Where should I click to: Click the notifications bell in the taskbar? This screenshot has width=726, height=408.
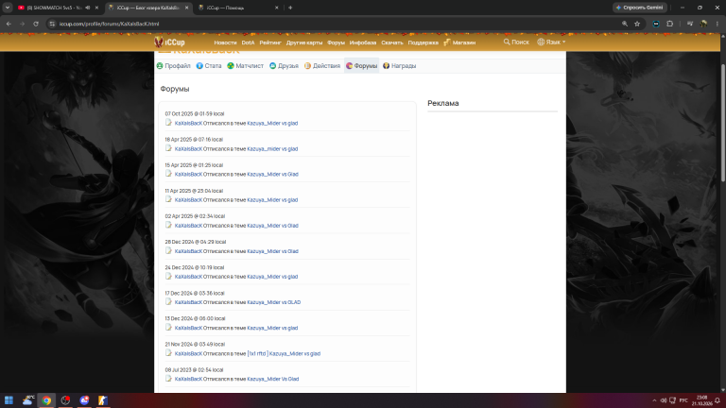tap(717, 400)
